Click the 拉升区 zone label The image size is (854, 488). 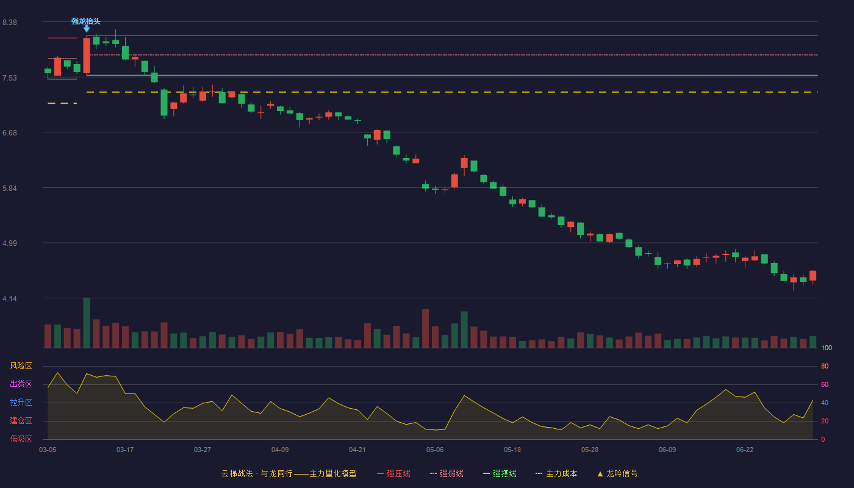click(21, 403)
